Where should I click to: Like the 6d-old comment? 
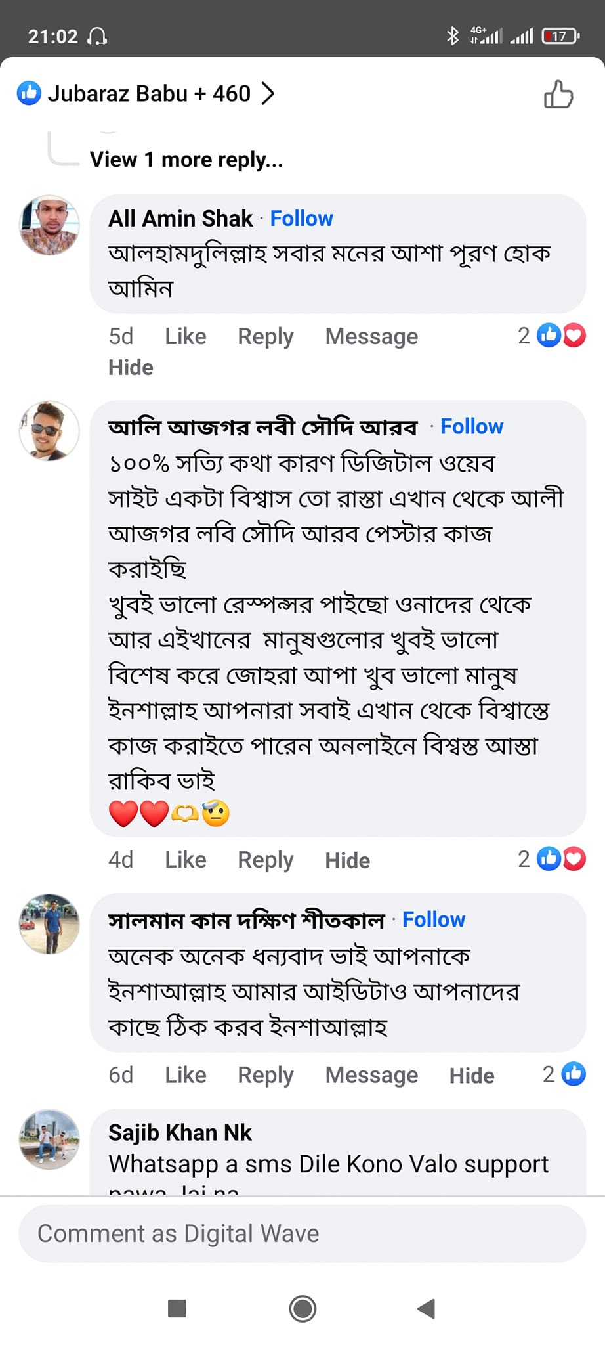click(185, 1075)
